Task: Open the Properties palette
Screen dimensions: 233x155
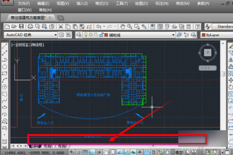Action: 153,27
